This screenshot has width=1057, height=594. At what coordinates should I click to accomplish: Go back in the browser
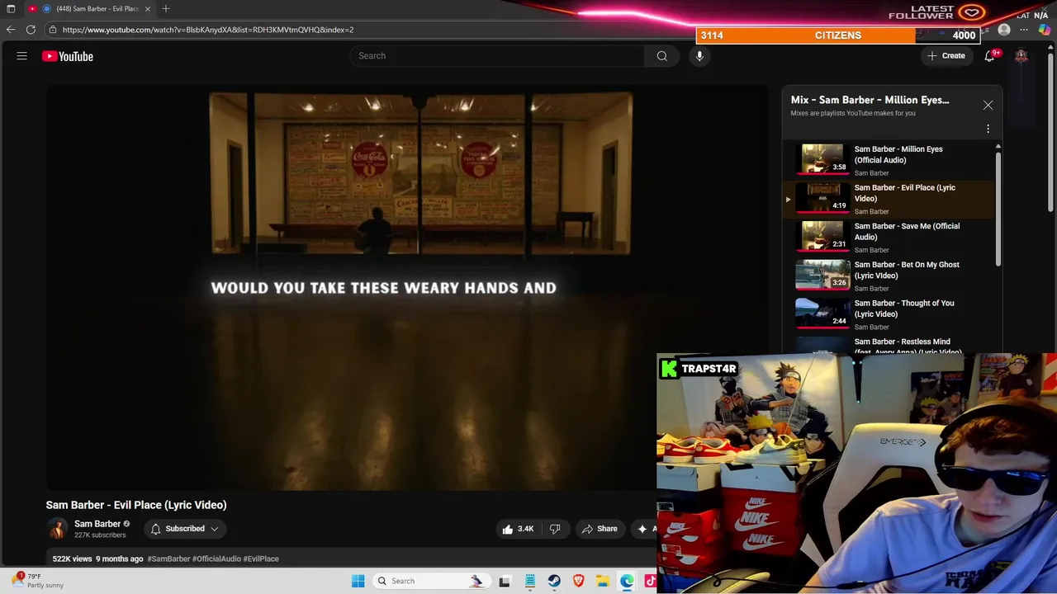click(x=11, y=30)
